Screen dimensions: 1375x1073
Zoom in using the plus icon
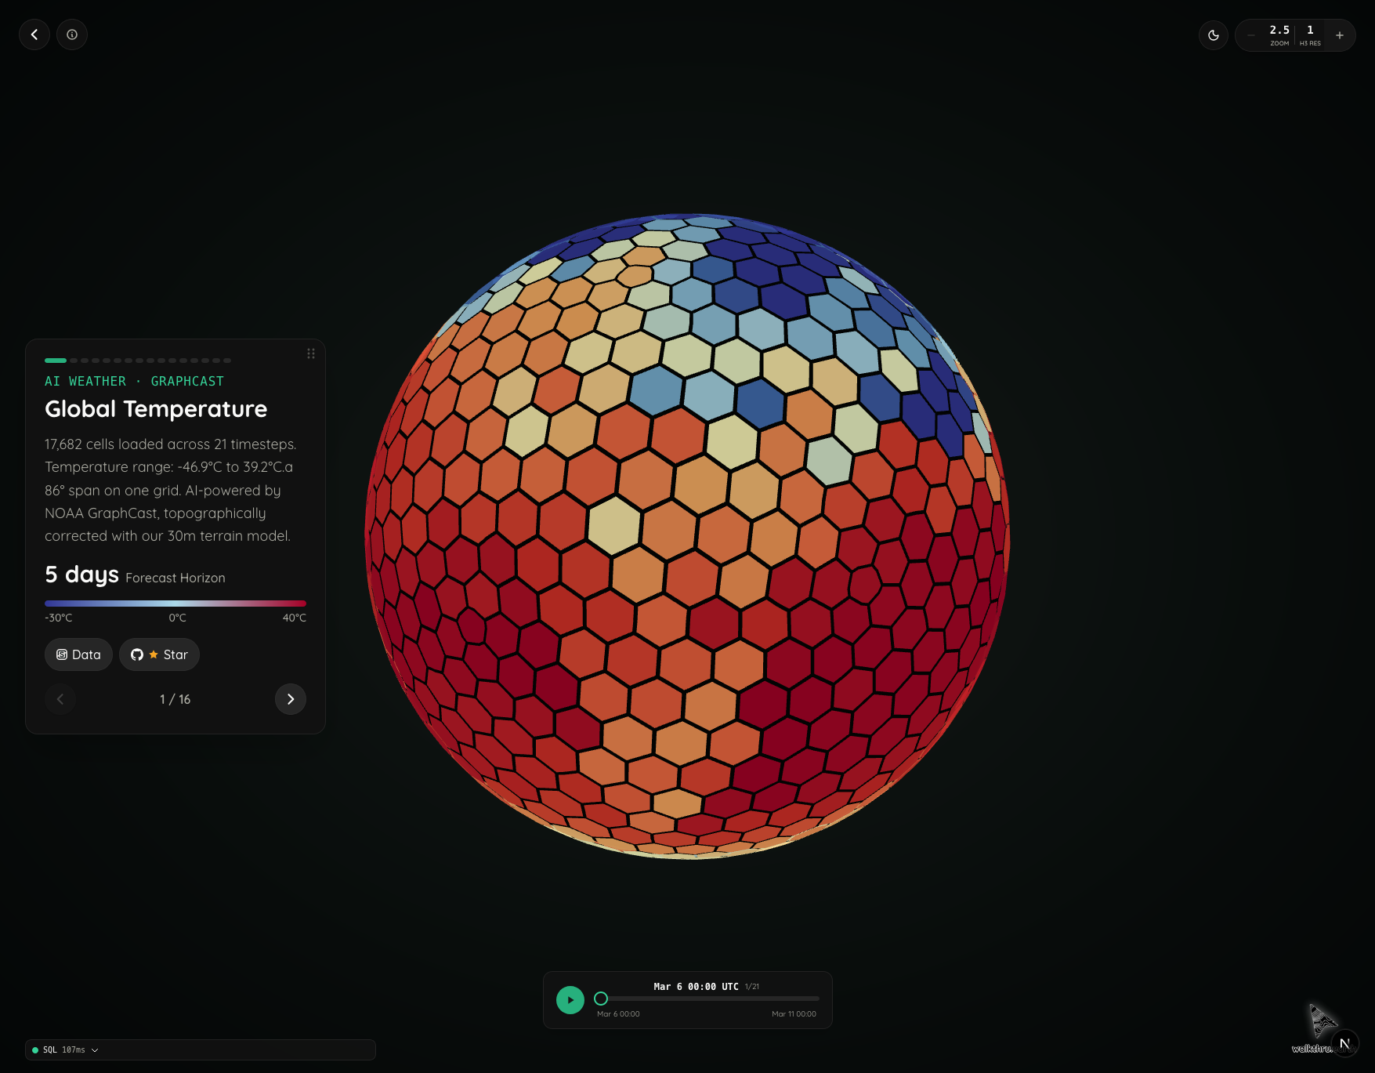tap(1340, 34)
